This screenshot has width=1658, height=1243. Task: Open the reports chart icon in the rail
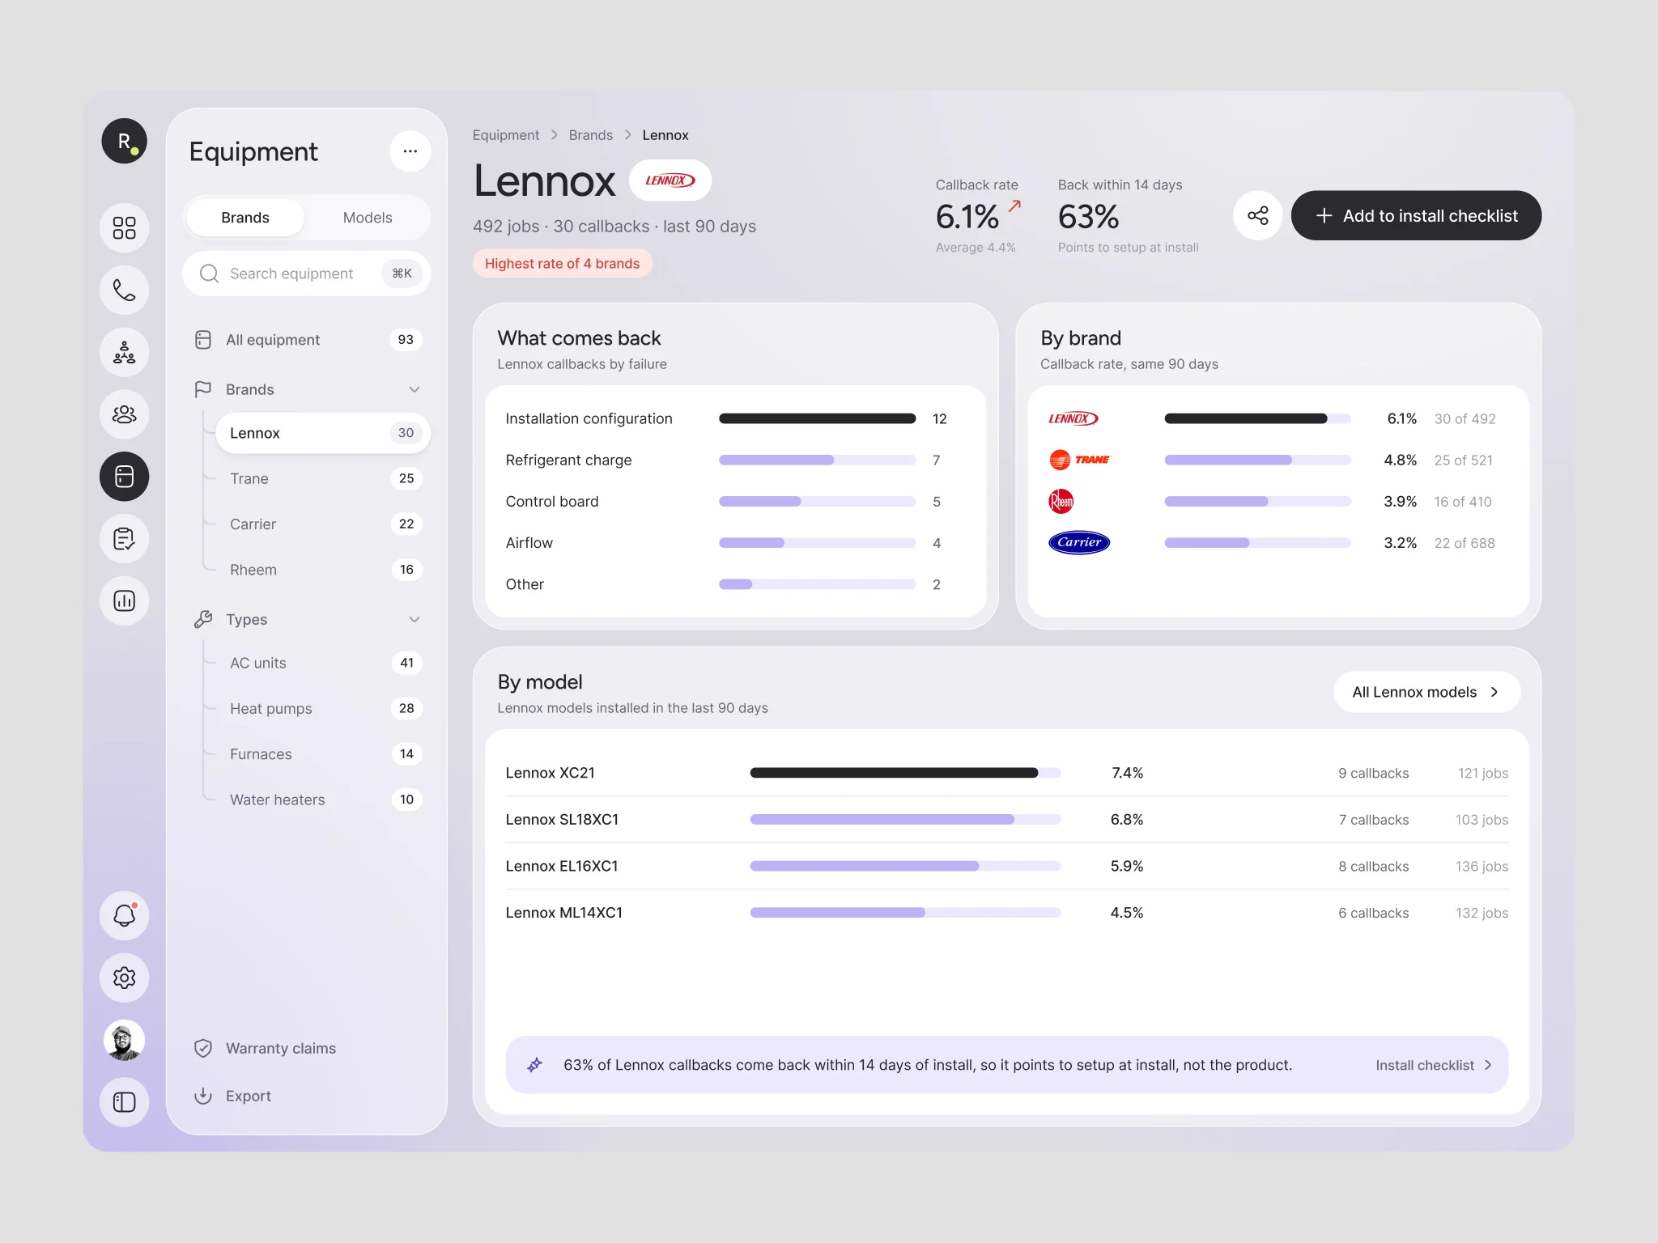tap(124, 600)
